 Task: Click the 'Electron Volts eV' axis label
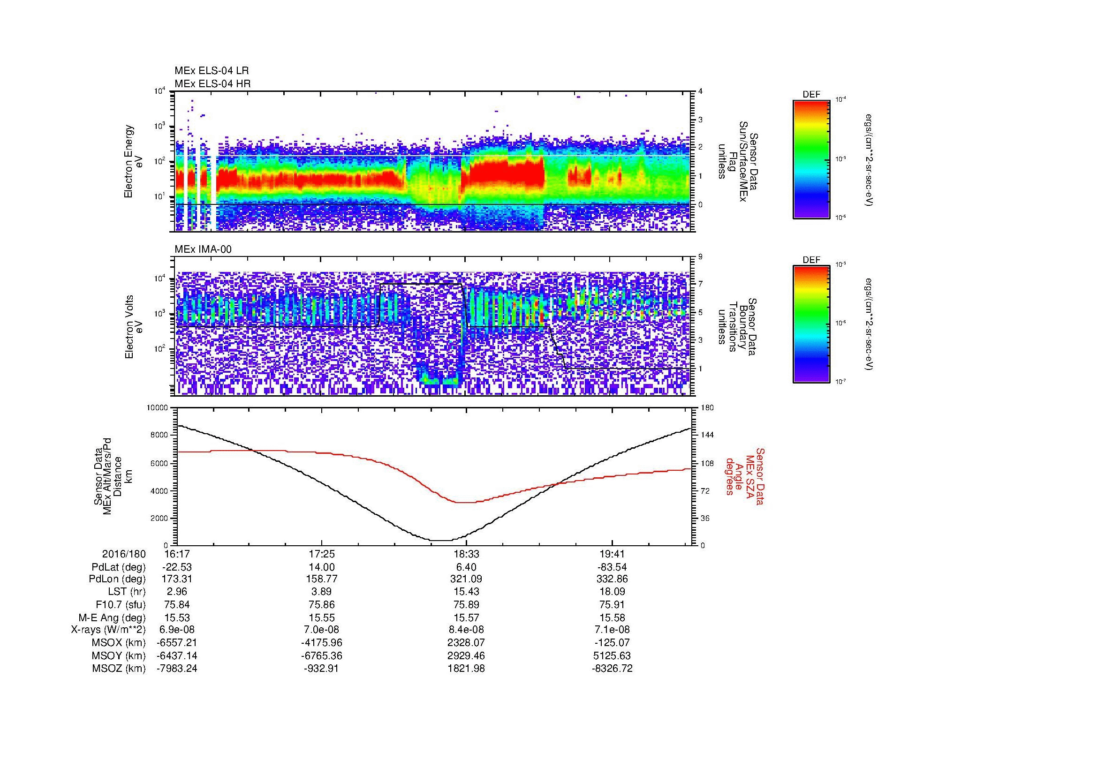pyautogui.click(x=134, y=327)
